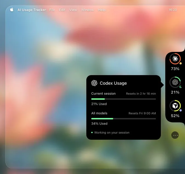Open the Apple menu
The image size is (185, 174).
pyautogui.click(x=12, y=10)
